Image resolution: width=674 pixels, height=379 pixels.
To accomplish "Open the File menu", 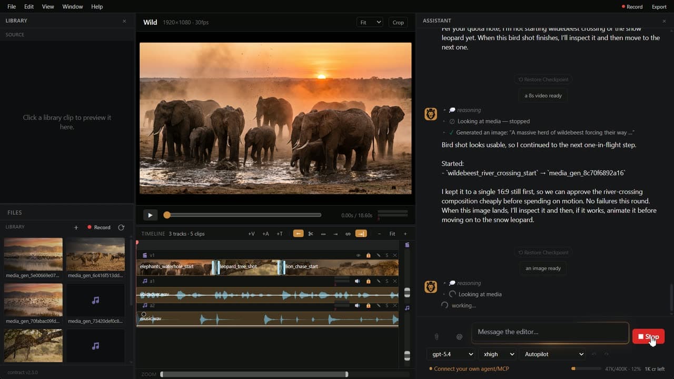I will tap(12, 7).
